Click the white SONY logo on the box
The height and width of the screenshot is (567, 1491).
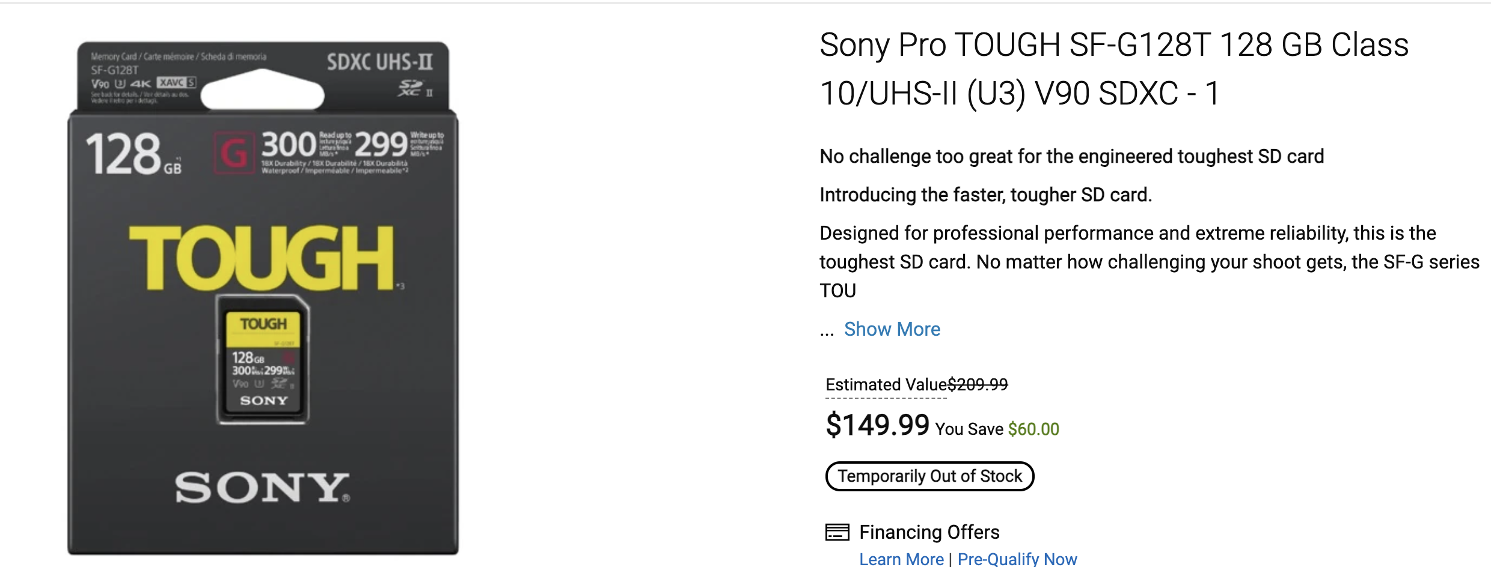click(262, 487)
